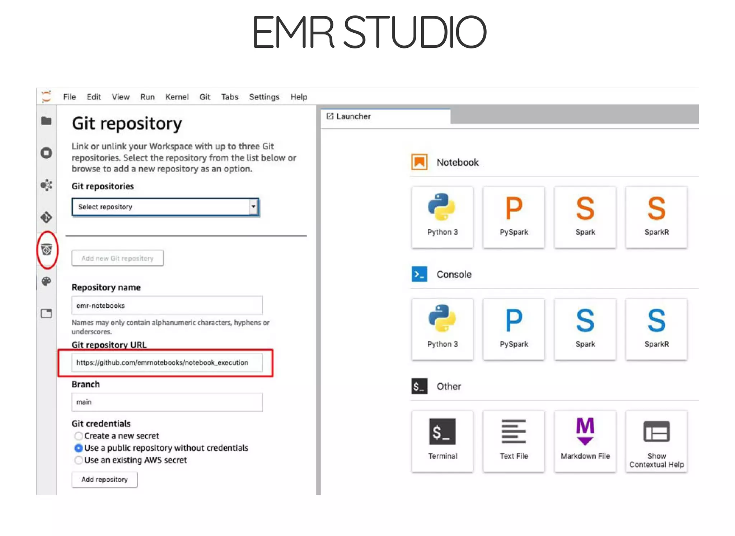735x536 pixels.
Task: Open the Run menu
Action: [148, 97]
